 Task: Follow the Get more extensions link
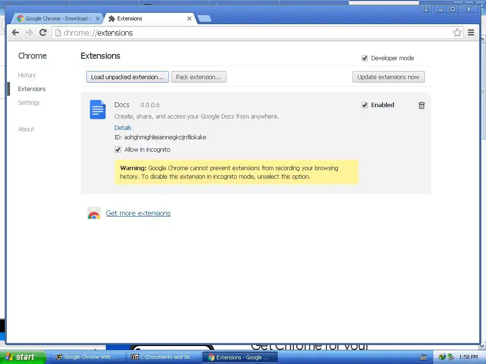click(138, 213)
